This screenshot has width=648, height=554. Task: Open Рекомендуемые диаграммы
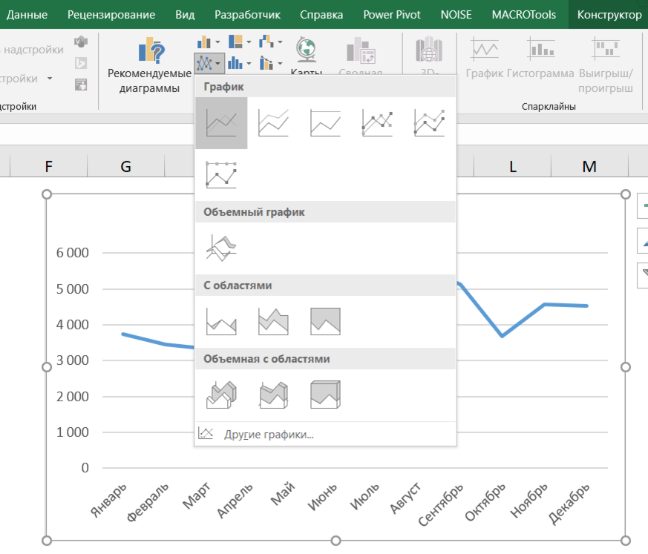[149, 66]
